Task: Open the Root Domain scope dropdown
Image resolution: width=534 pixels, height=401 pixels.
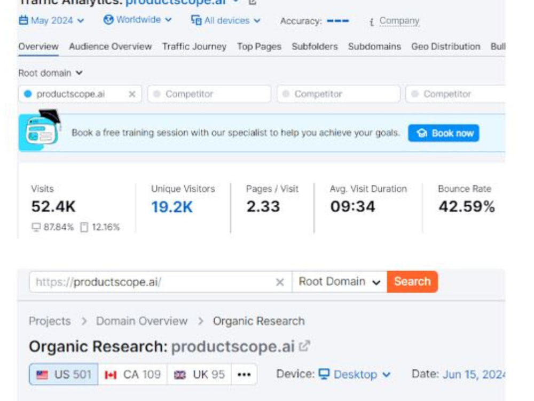Action: (x=340, y=282)
